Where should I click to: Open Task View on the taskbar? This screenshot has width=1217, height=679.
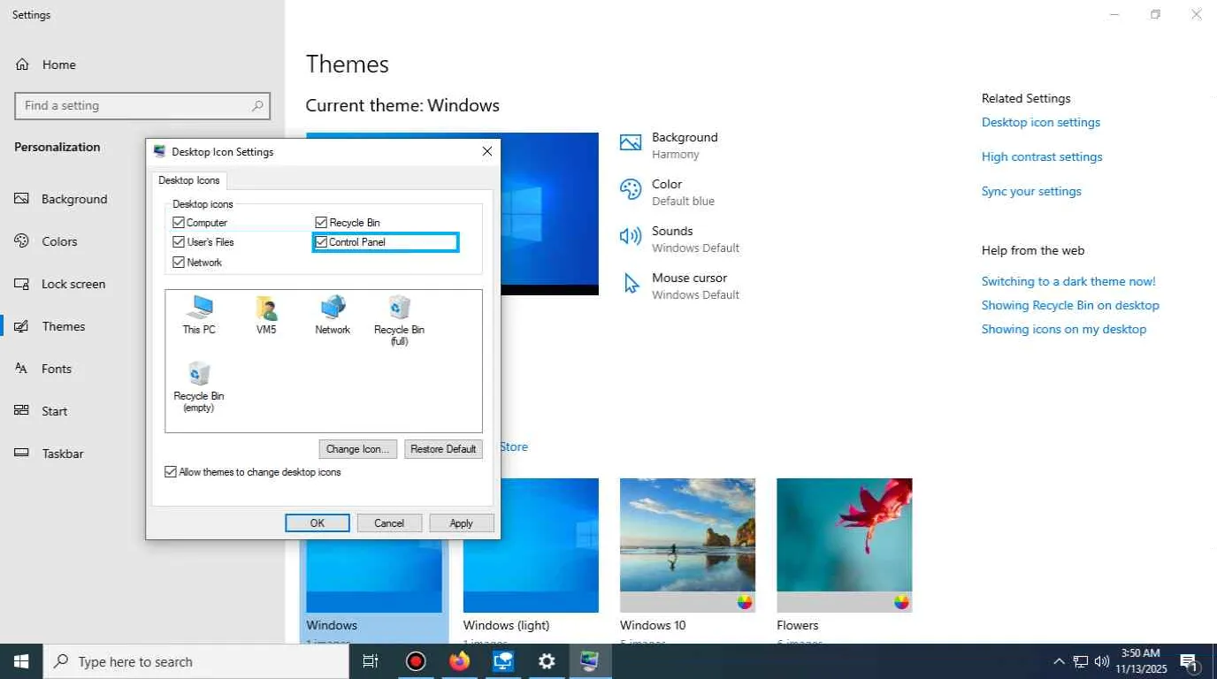371,661
